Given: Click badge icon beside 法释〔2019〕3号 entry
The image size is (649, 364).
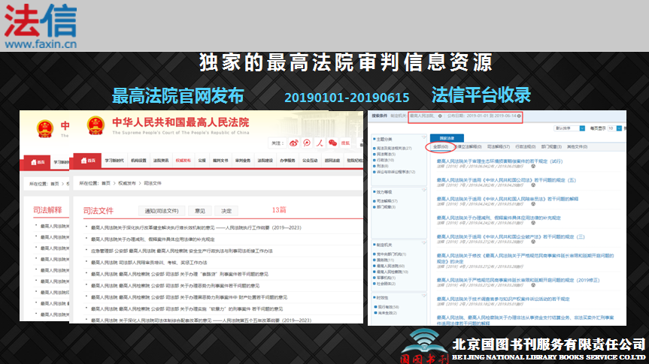Looking at the screenshot, I should 533,242.
